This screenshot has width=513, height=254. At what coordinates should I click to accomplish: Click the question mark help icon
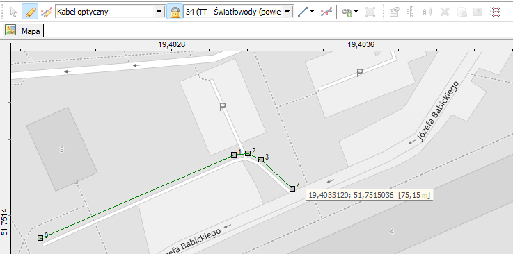tap(478, 12)
